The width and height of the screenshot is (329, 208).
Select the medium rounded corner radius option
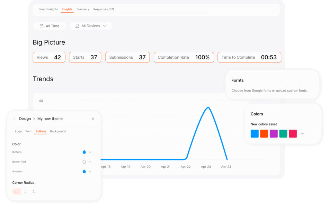tap(26, 192)
